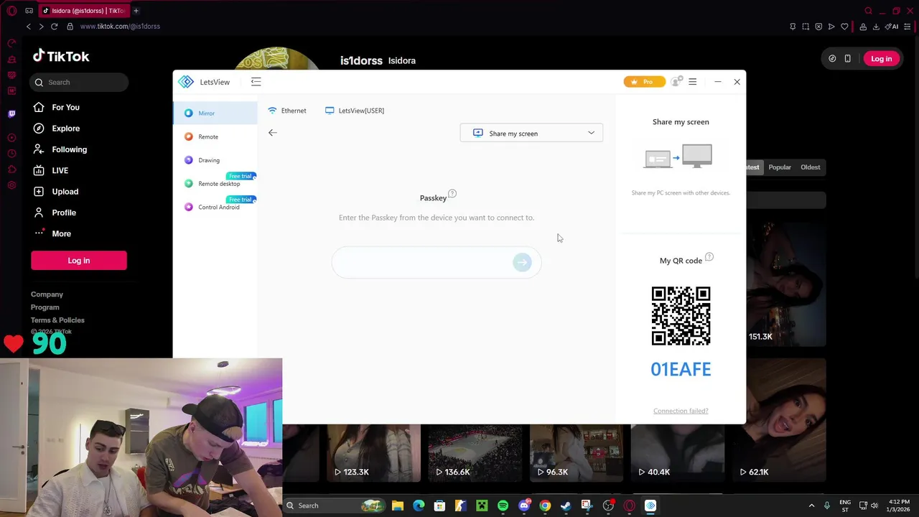Image resolution: width=919 pixels, height=517 pixels.
Task: Submit passkey with the arrow button
Action: tap(523, 262)
